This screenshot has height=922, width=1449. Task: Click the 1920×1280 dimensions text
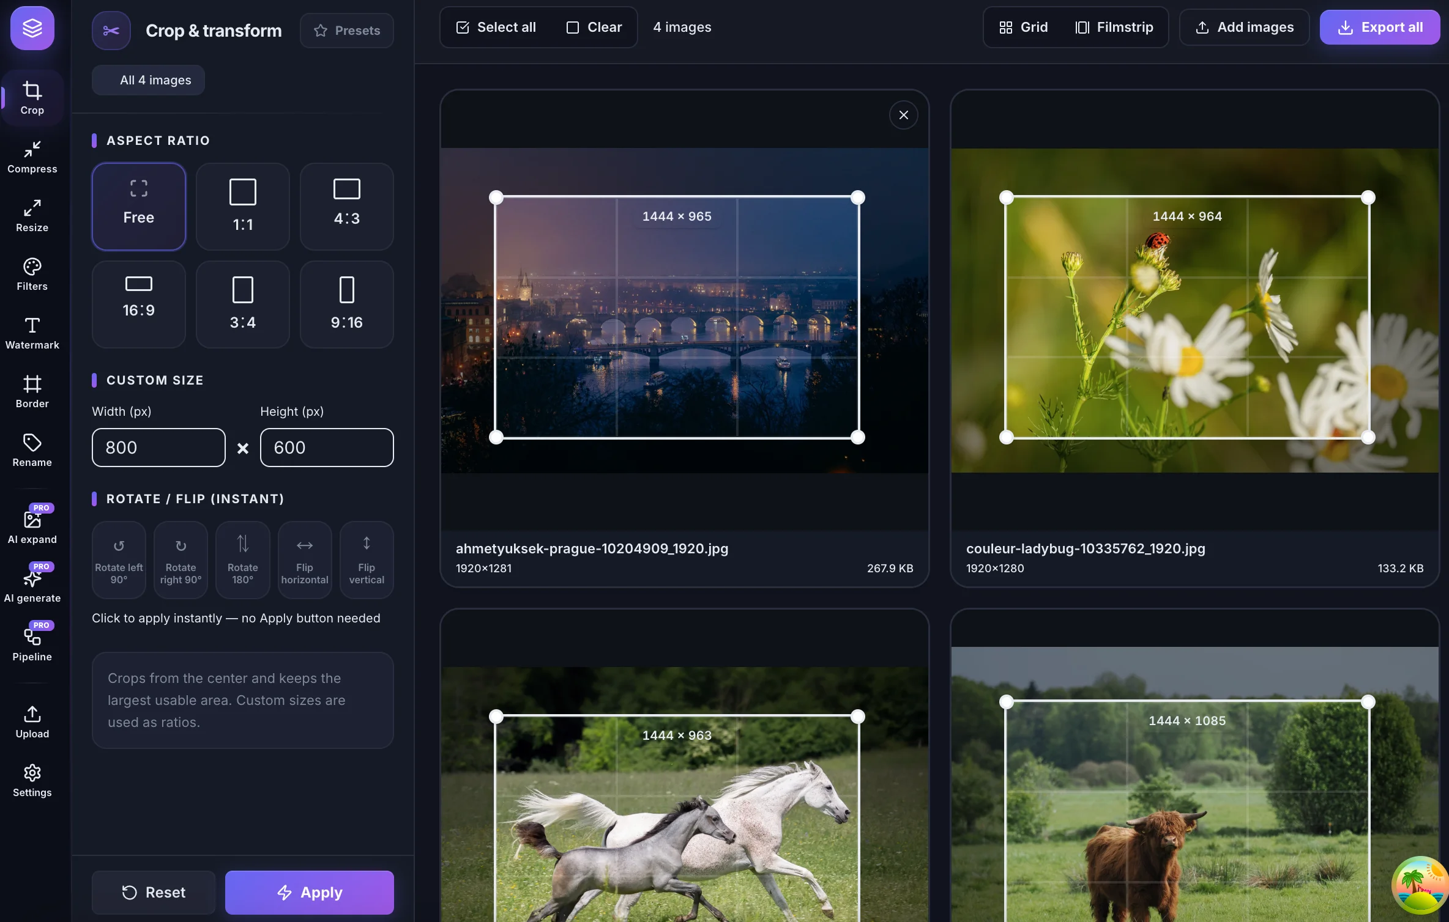[x=995, y=568]
